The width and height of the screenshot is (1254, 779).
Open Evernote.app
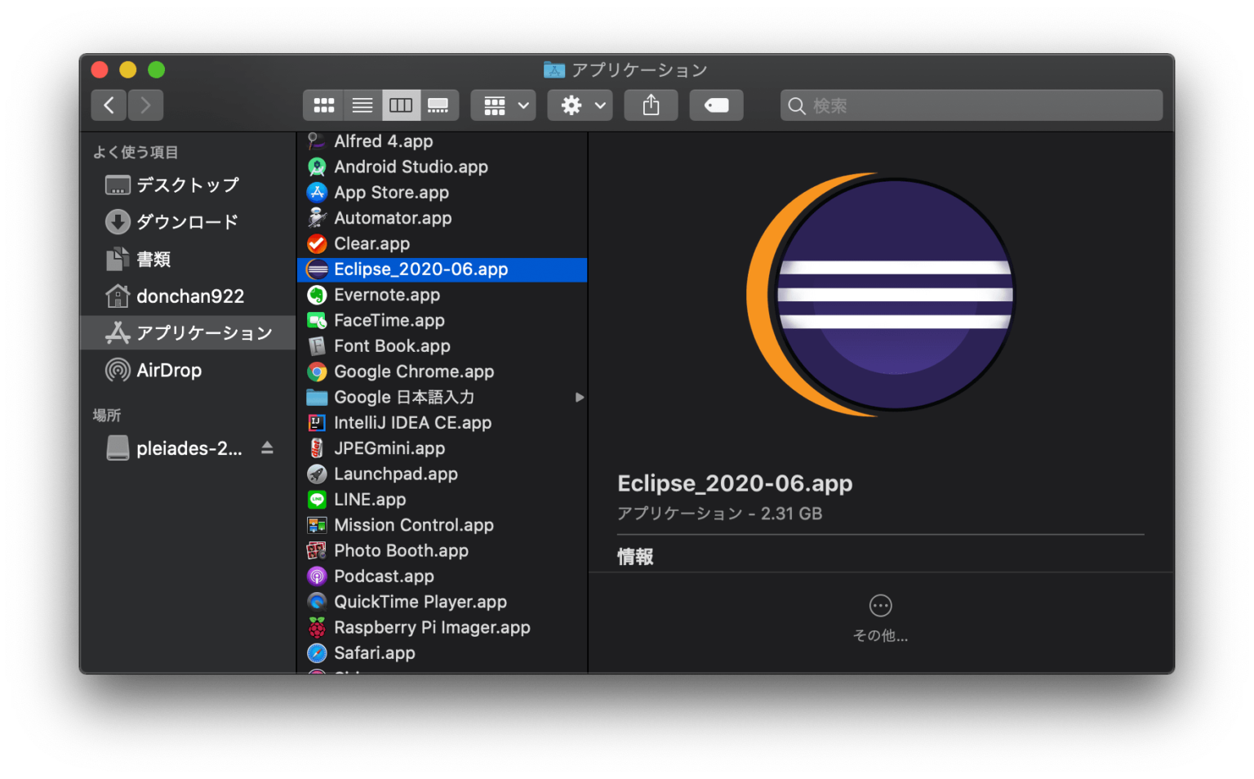(386, 295)
